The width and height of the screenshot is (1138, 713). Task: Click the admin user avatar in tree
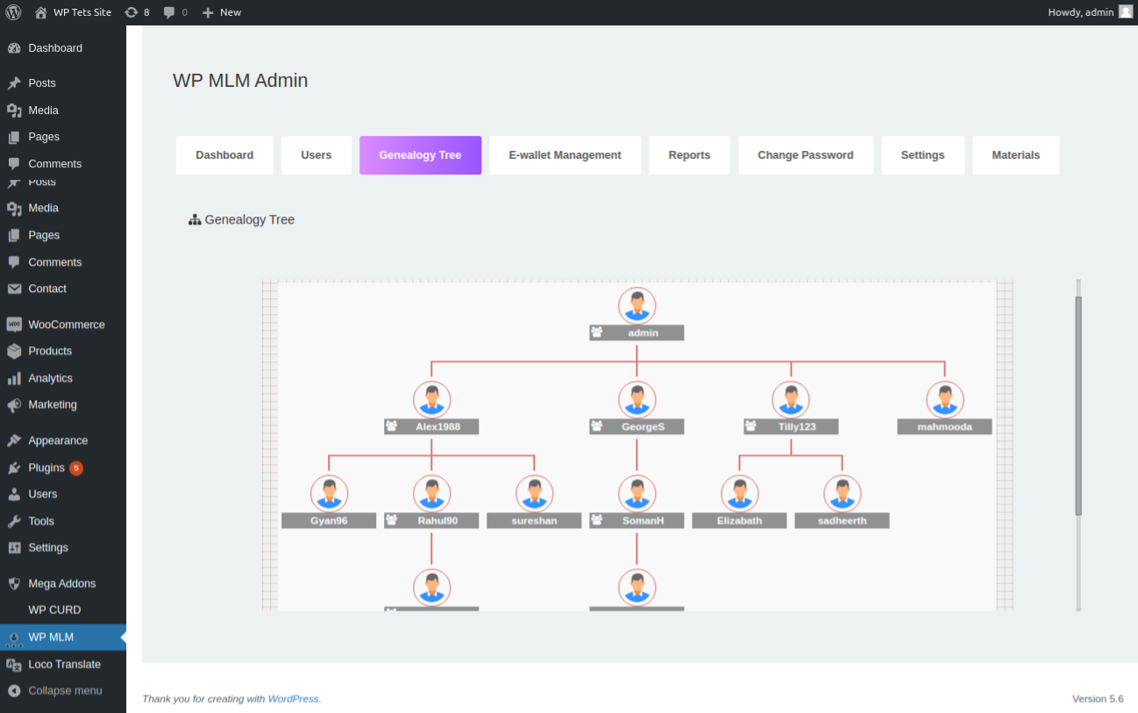click(x=637, y=305)
